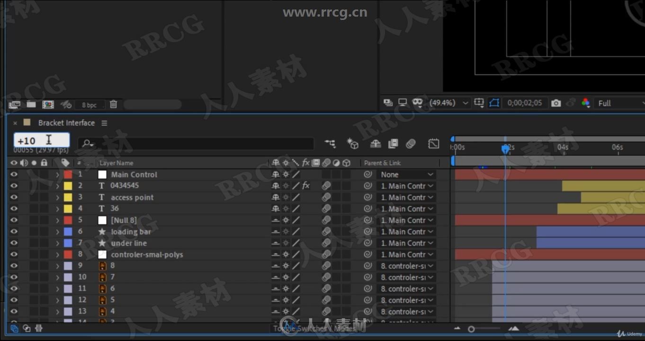Screen dimensions: 645x341
Task: Click the shy layers hide icon
Action: coord(376,144)
